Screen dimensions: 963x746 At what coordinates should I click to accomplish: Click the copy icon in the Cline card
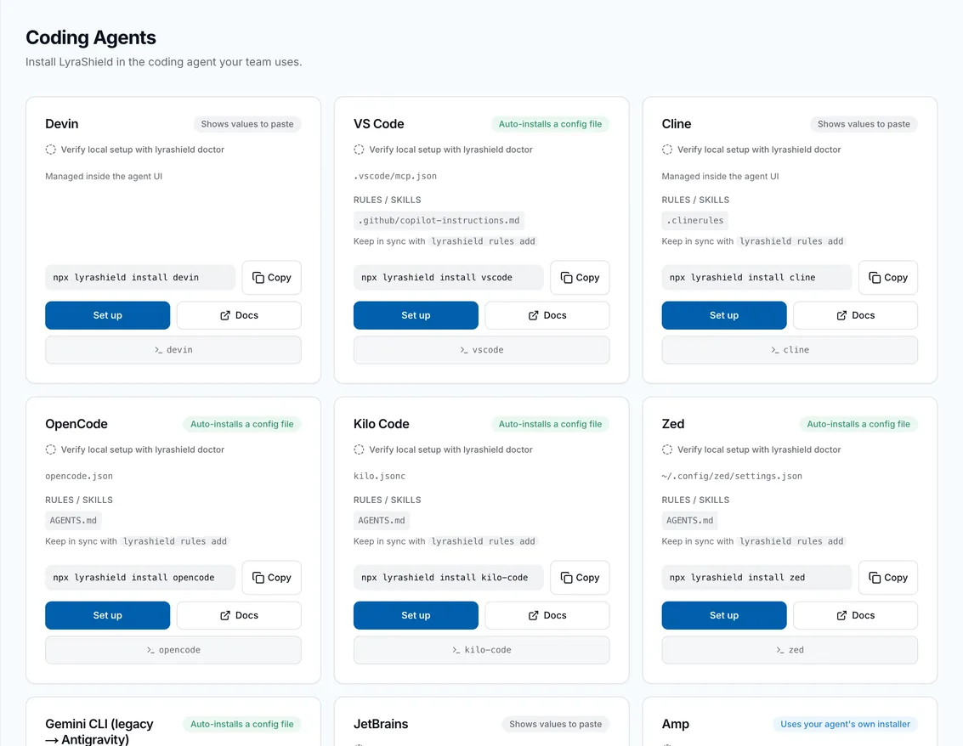875,278
